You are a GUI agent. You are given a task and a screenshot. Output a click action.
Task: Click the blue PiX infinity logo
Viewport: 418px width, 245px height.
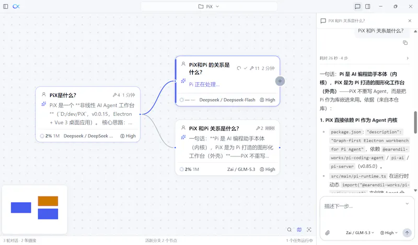16,6
